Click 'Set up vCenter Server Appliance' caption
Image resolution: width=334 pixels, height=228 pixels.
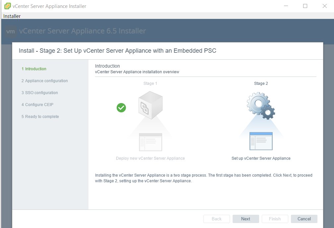[x=261, y=158]
